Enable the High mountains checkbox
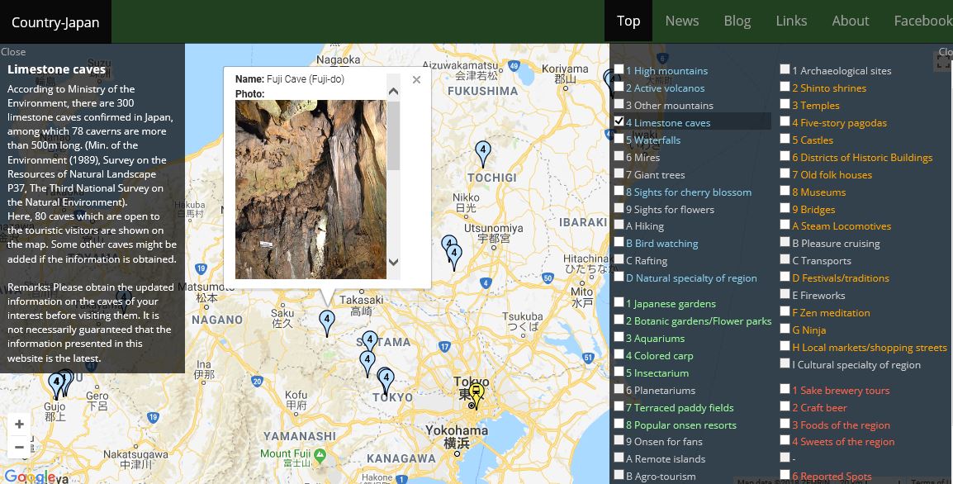953x484 pixels. 619,69
